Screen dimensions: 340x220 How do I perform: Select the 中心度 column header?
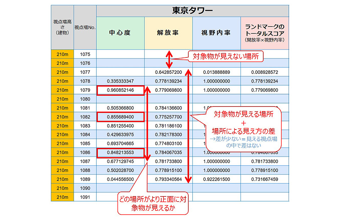pos(120,32)
